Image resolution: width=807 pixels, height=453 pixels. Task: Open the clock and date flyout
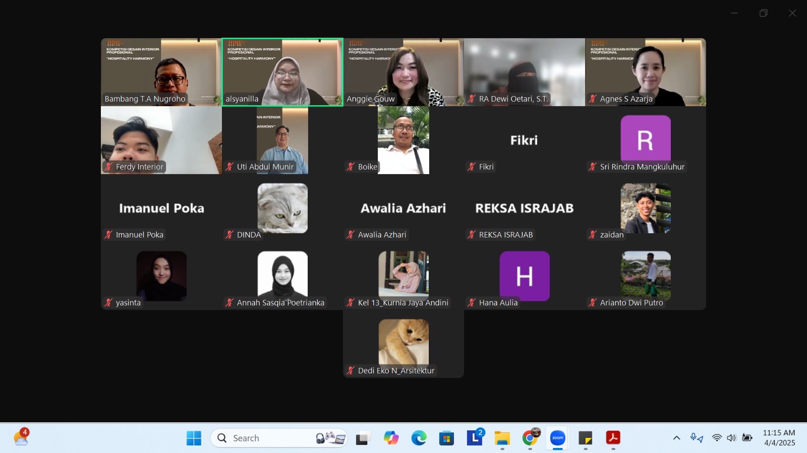(779, 438)
